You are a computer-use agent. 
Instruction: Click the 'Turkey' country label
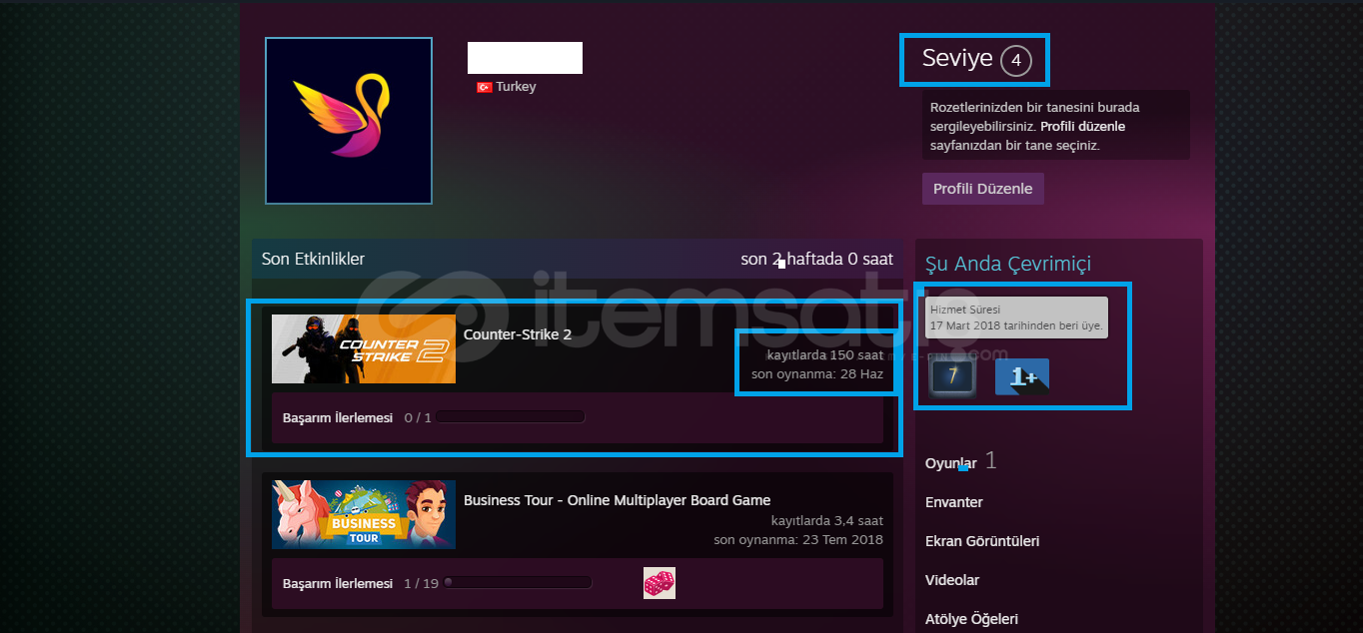tap(516, 87)
